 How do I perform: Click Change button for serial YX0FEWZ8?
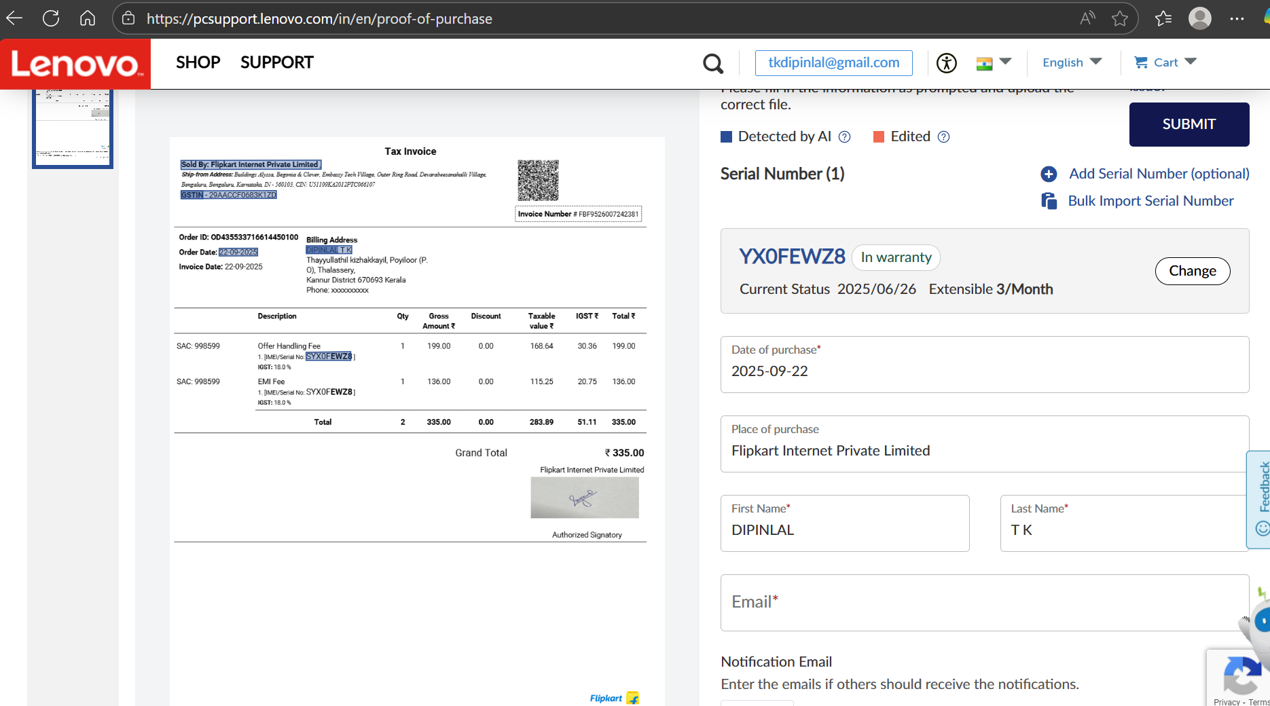[1192, 271]
